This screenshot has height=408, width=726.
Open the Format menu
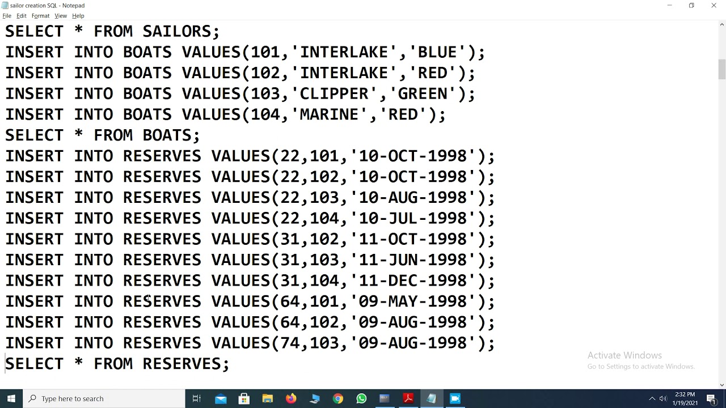[40, 16]
